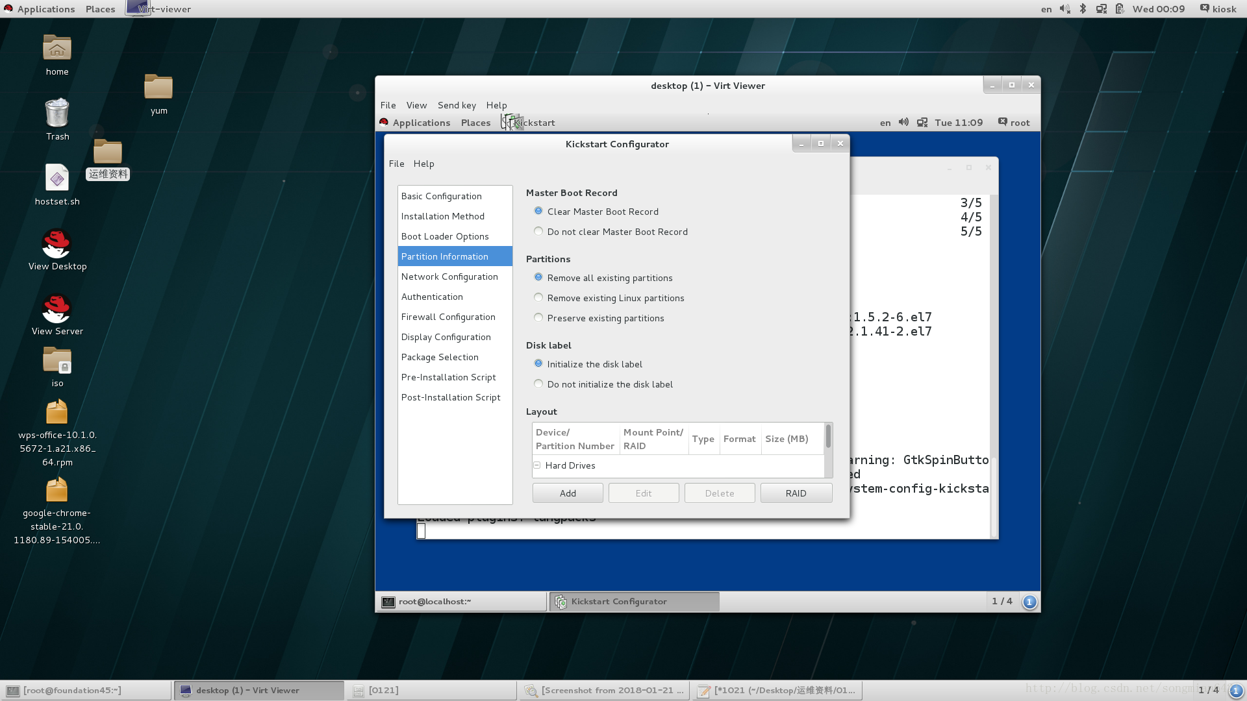Select Authentication section
1247x701 pixels.
click(x=455, y=297)
